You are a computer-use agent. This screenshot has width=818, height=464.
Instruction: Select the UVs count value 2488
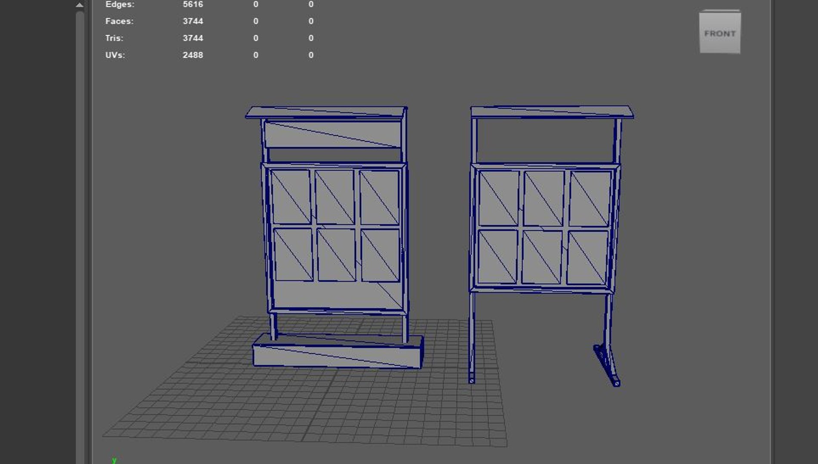193,55
